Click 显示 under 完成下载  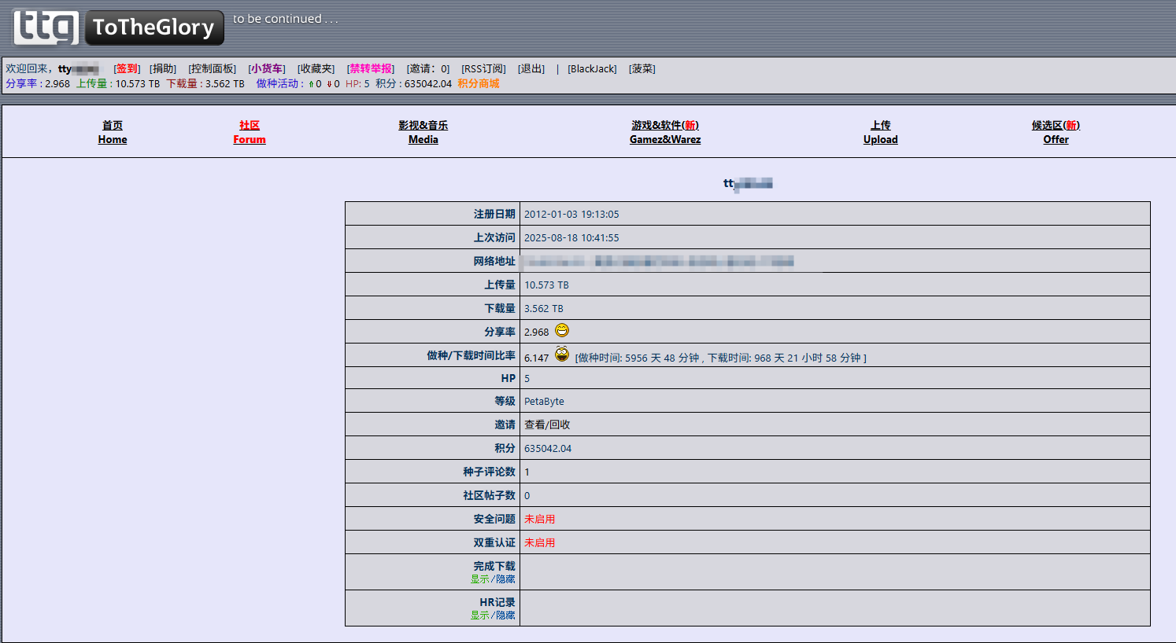[x=480, y=579]
